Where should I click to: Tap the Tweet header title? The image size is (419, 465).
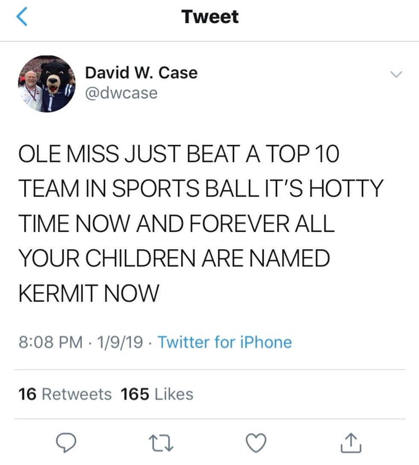pos(209,17)
